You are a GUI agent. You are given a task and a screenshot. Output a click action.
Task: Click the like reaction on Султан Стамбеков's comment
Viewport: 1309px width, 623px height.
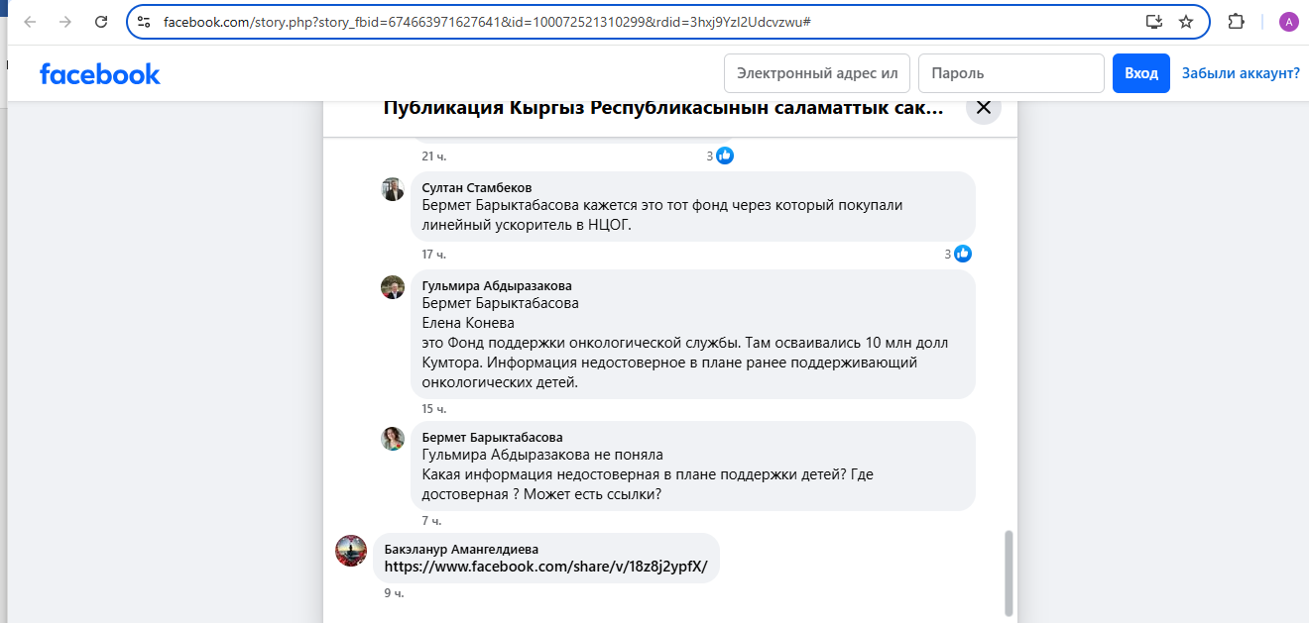pyautogui.click(x=962, y=255)
